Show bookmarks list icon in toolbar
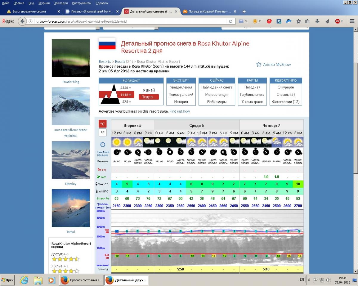 pyautogui.click(x=308, y=21)
